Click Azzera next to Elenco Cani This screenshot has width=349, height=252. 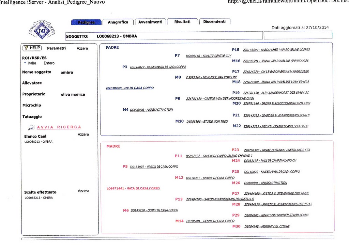pyautogui.click(x=83, y=134)
